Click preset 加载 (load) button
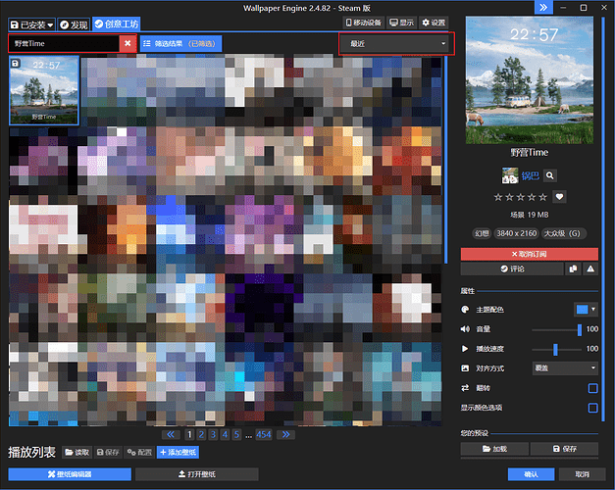Image resolution: width=615 pixels, height=490 pixels. [x=494, y=449]
